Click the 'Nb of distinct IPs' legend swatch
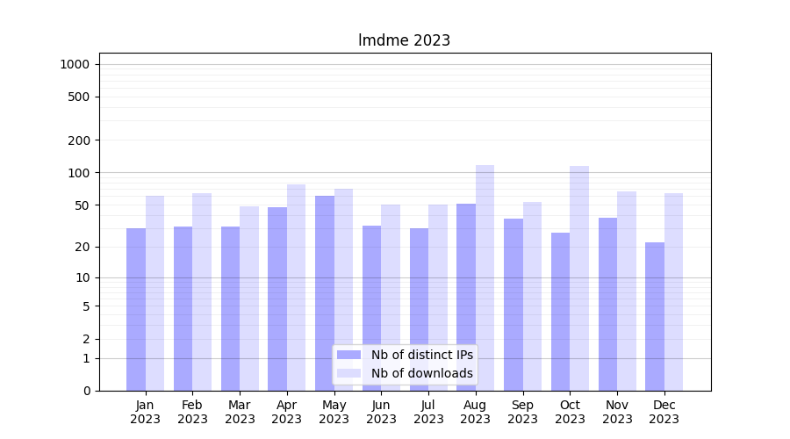Viewport: 790px width, 439px height. pos(348,355)
